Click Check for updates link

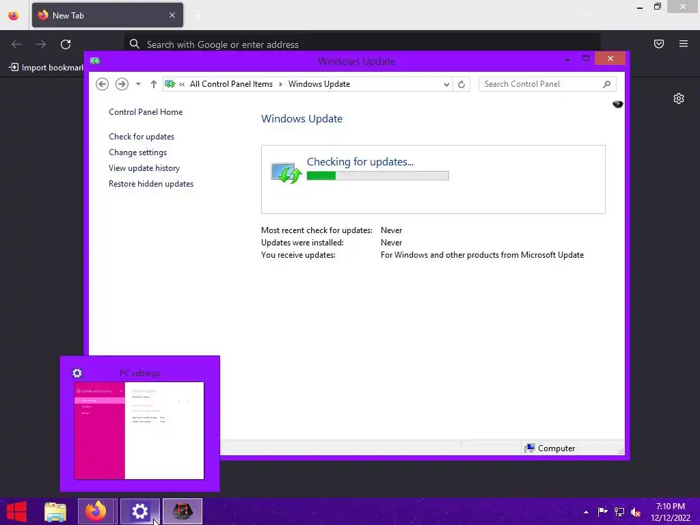click(x=142, y=137)
